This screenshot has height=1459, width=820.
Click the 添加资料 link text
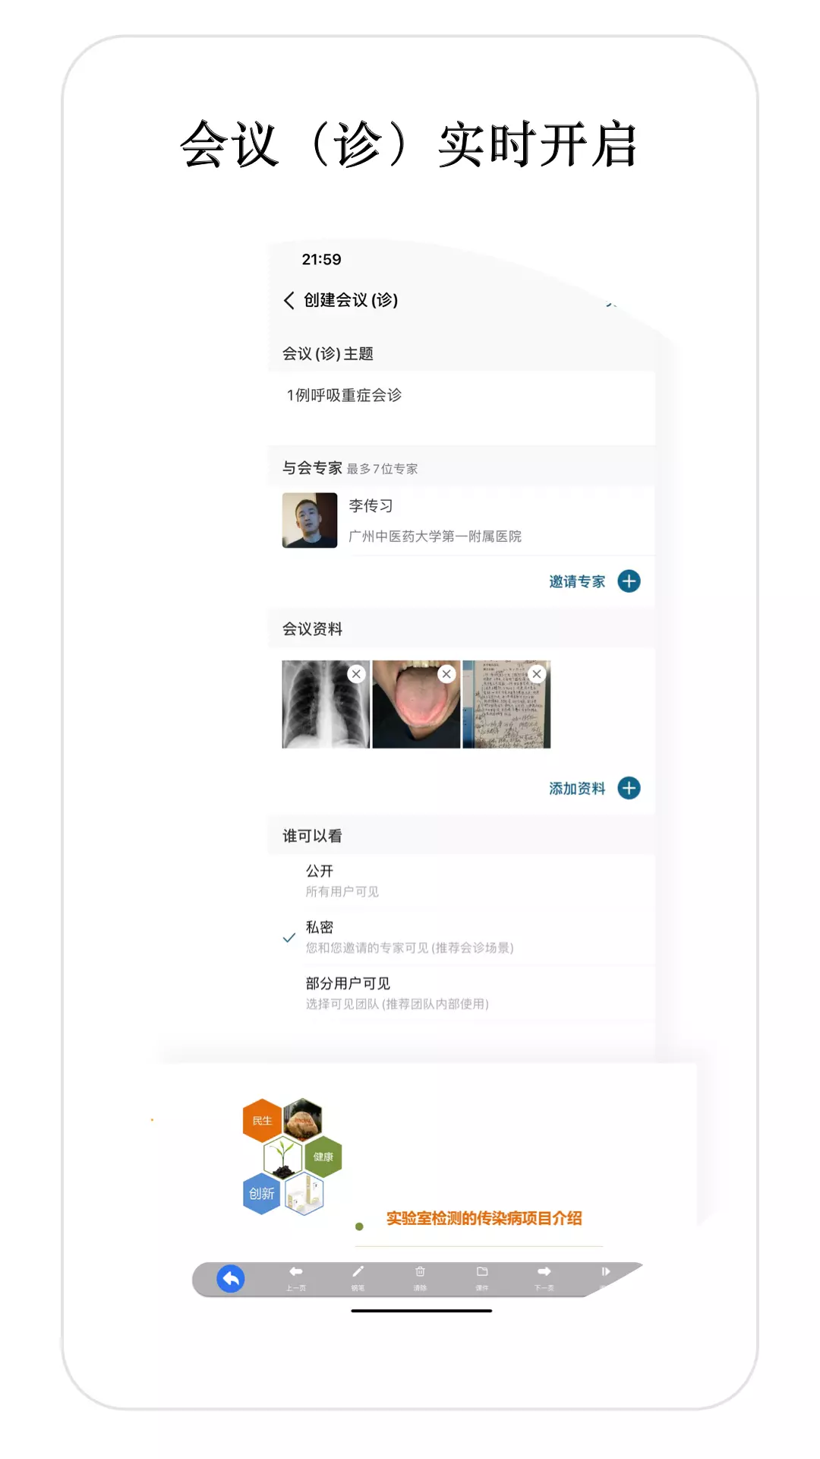[x=577, y=788]
